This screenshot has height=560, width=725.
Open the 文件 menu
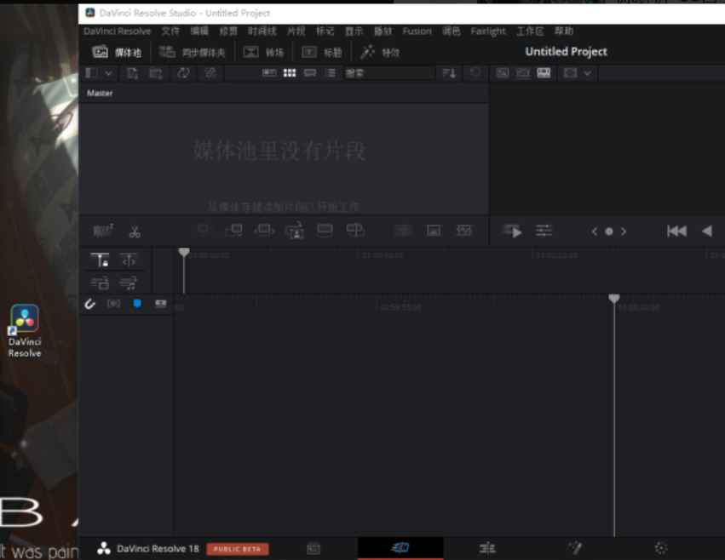click(169, 31)
